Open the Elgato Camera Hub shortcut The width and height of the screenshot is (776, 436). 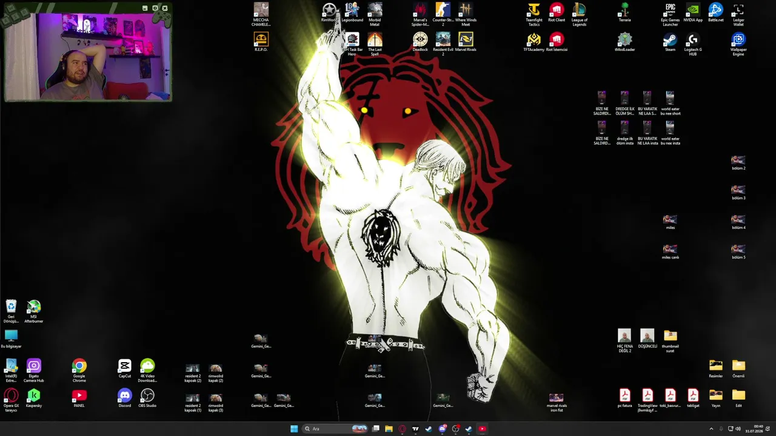[x=34, y=371]
